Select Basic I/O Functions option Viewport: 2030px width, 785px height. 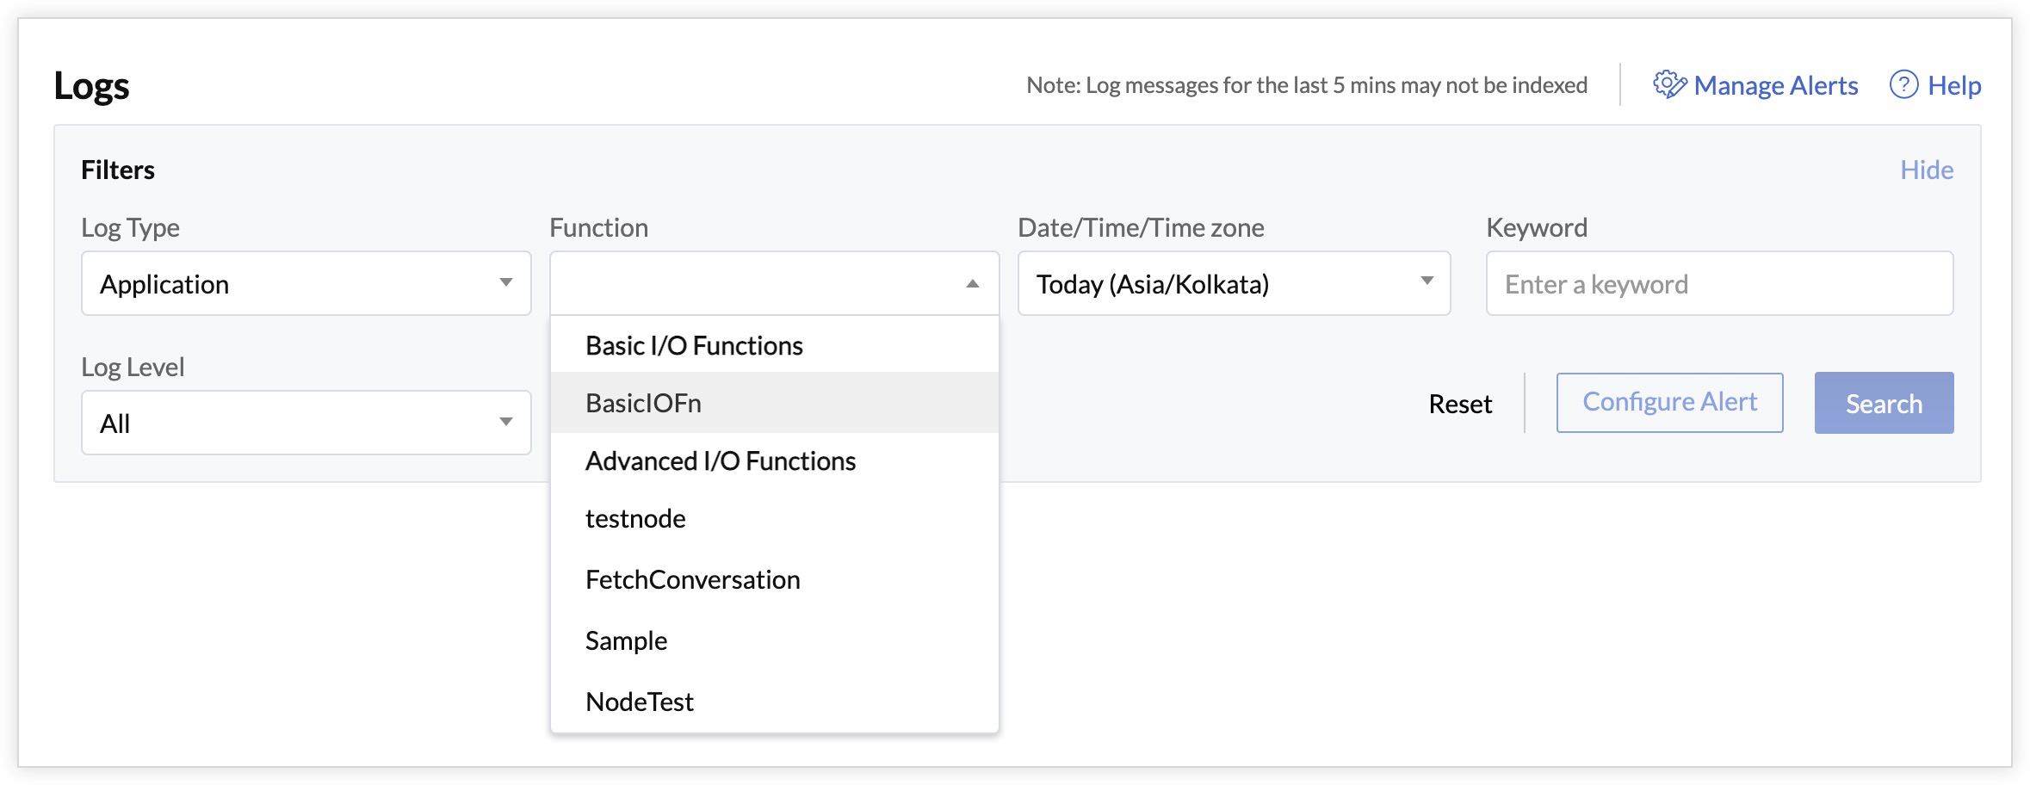click(694, 345)
